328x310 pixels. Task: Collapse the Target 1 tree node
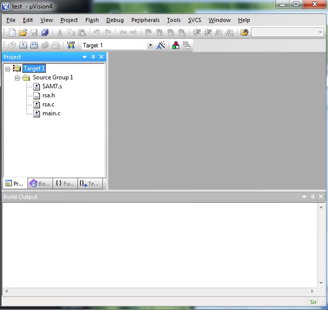(x=8, y=68)
